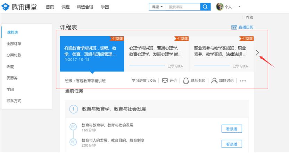
Task: Click the QQ penguin 联系老师 icon
Action: click(x=186, y=80)
